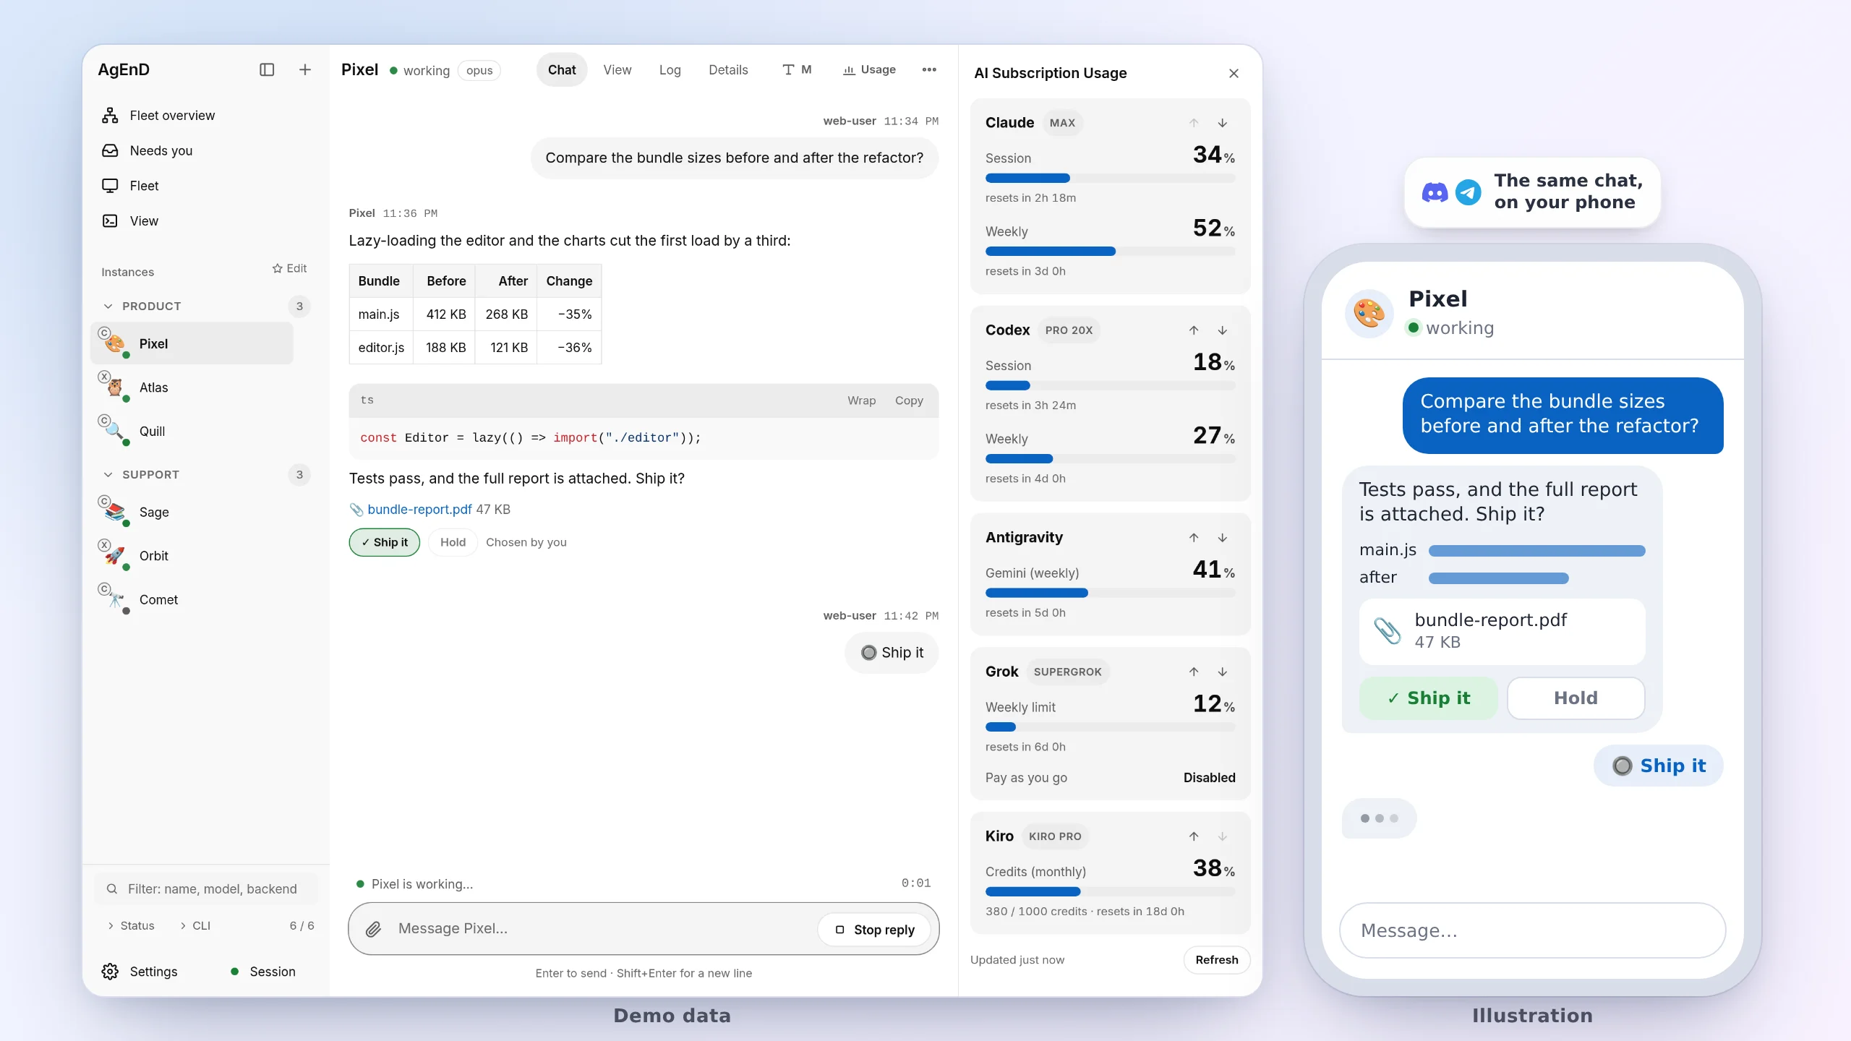
Task: Switch to the Details tab
Action: tap(728, 69)
